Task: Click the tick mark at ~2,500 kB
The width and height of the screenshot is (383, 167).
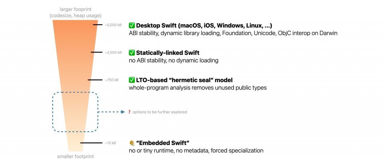Action: pyautogui.click(x=97, y=52)
